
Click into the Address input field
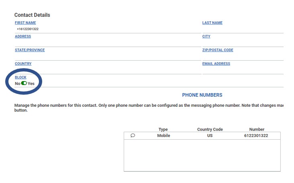(104, 43)
